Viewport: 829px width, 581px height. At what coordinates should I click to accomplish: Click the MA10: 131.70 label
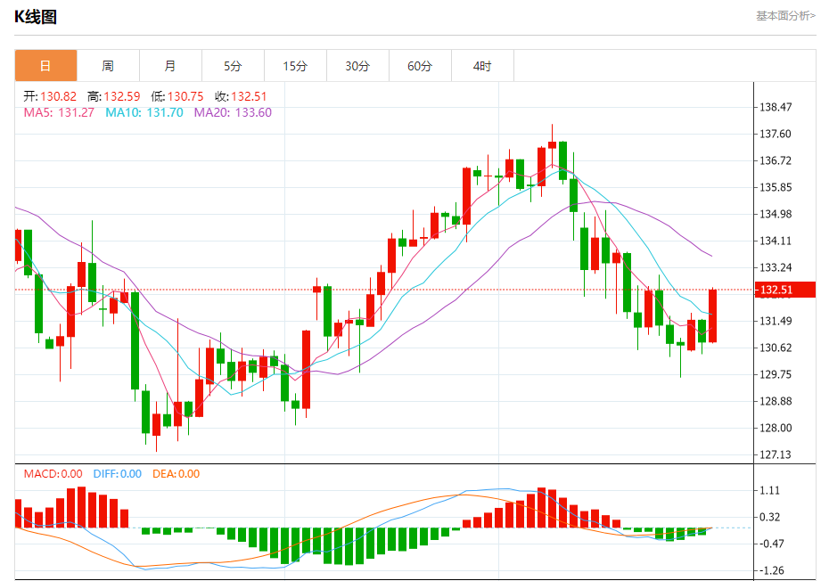coord(144,112)
